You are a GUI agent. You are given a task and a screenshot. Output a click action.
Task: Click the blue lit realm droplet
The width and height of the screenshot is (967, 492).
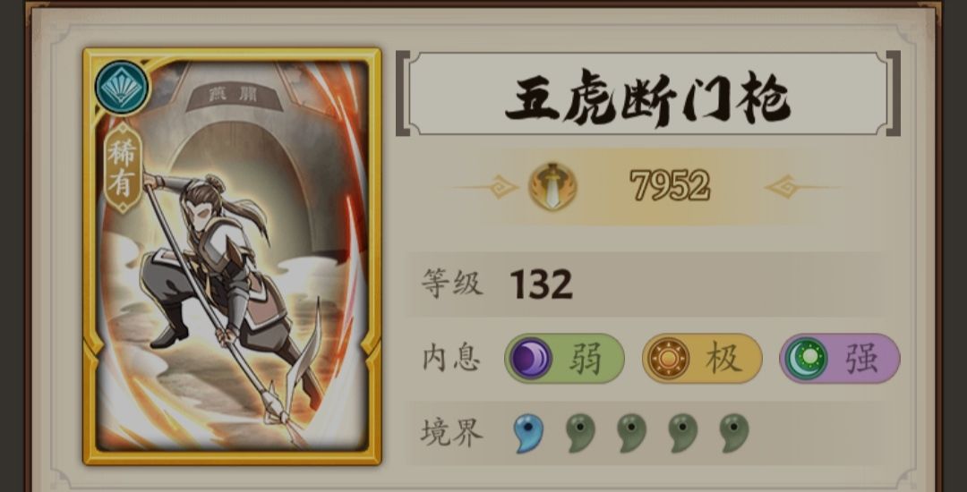click(529, 433)
